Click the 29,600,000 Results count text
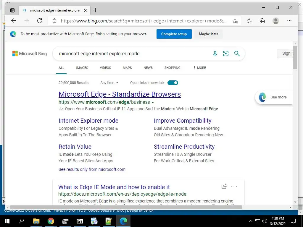The width and height of the screenshot is (303, 227). (73, 83)
